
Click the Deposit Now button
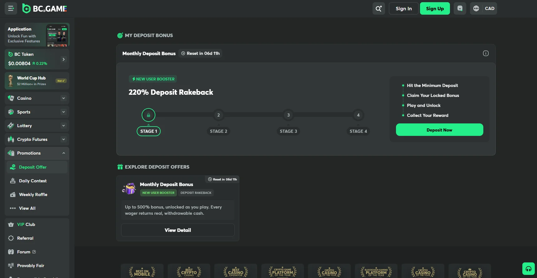(439, 130)
